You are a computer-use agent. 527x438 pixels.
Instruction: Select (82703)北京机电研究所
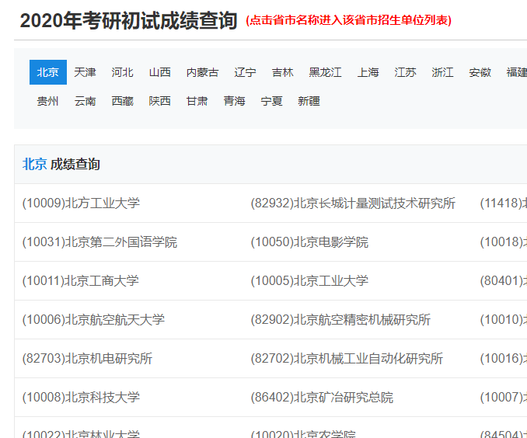click(87, 359)
